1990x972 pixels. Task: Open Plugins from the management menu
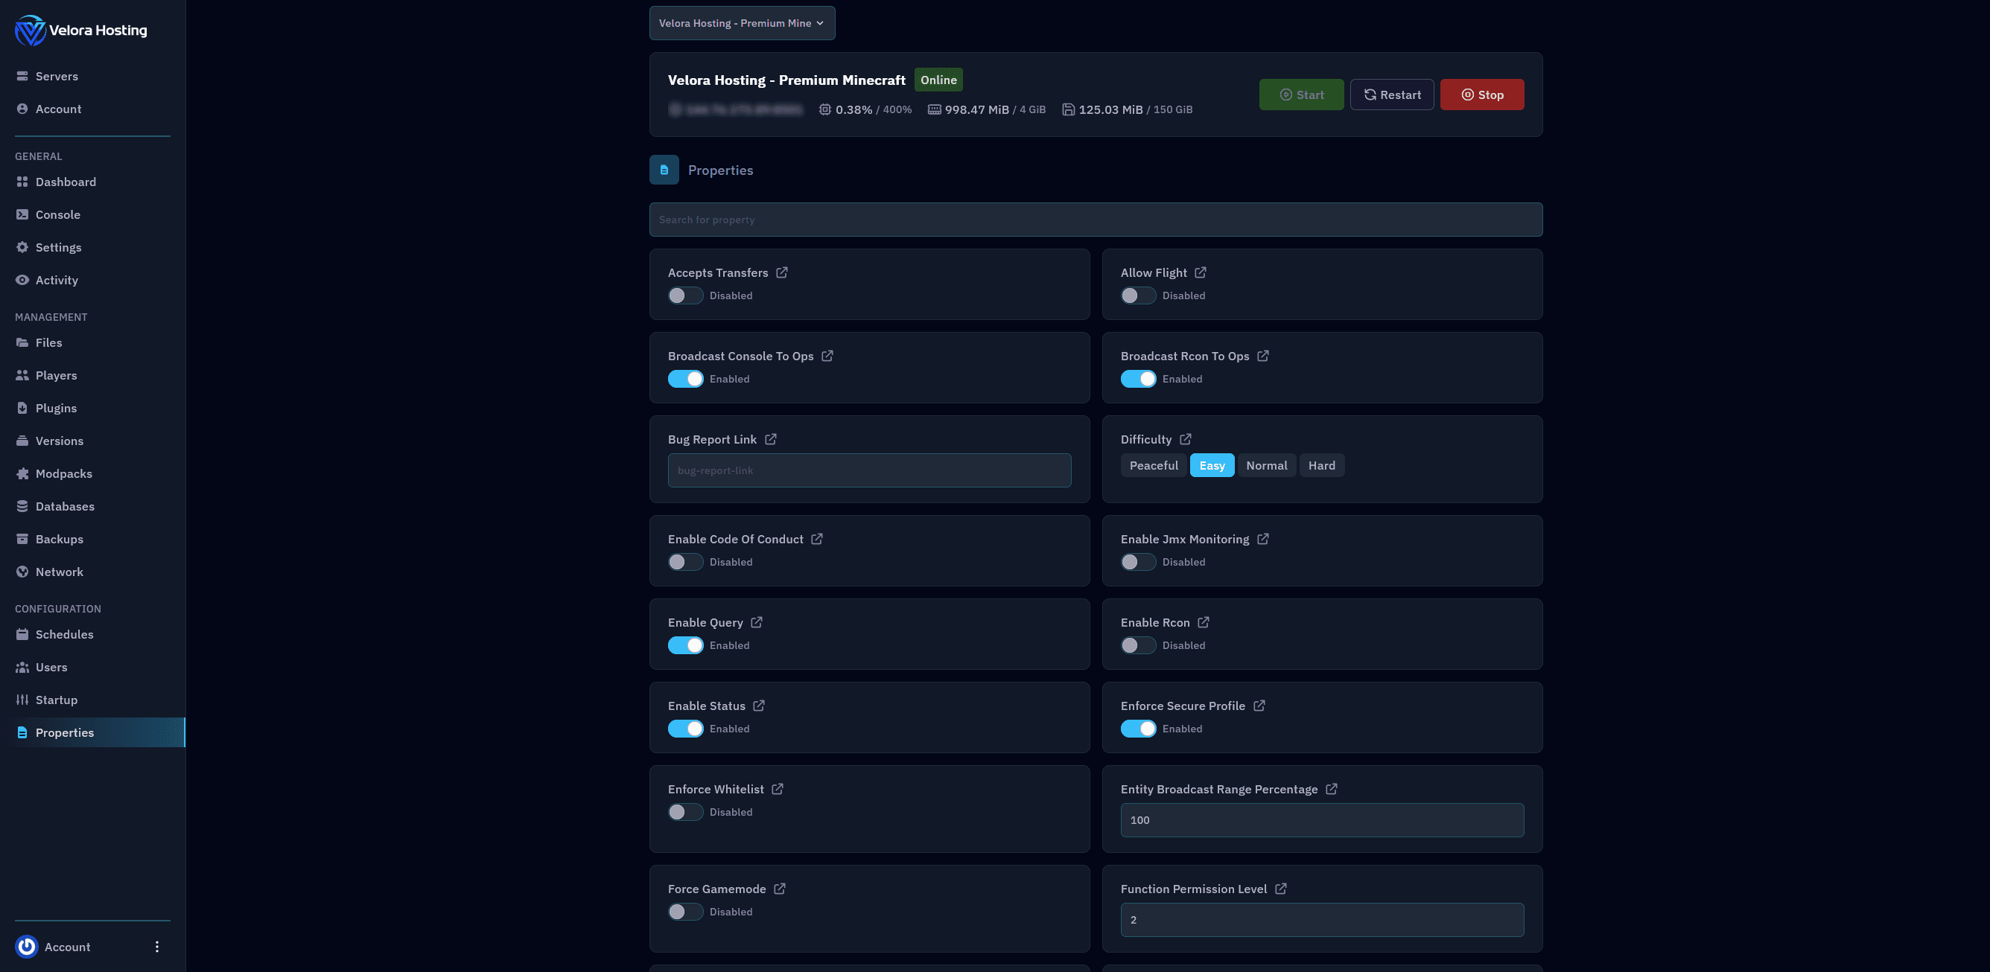click(56, 408)
